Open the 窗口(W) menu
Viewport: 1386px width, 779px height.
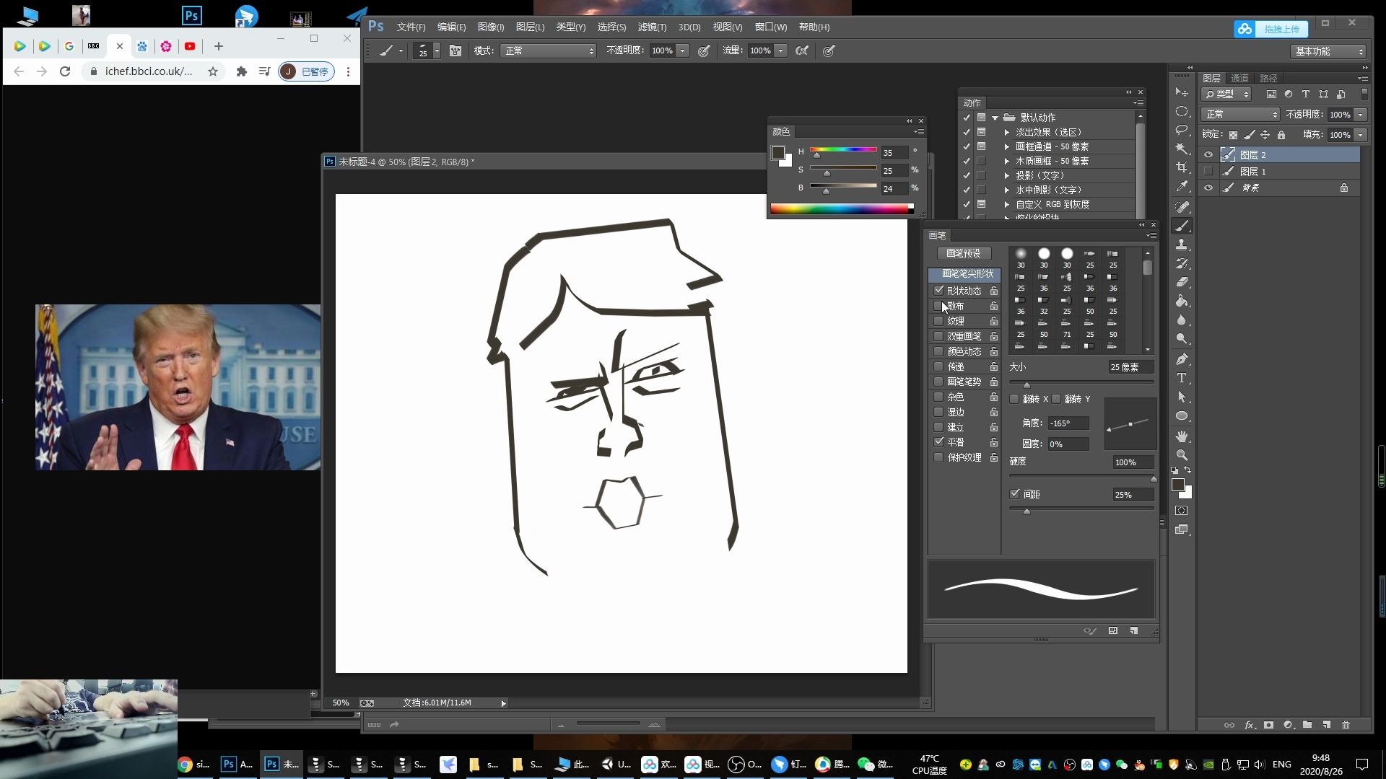pyautogui.click(x=771, y=27)
